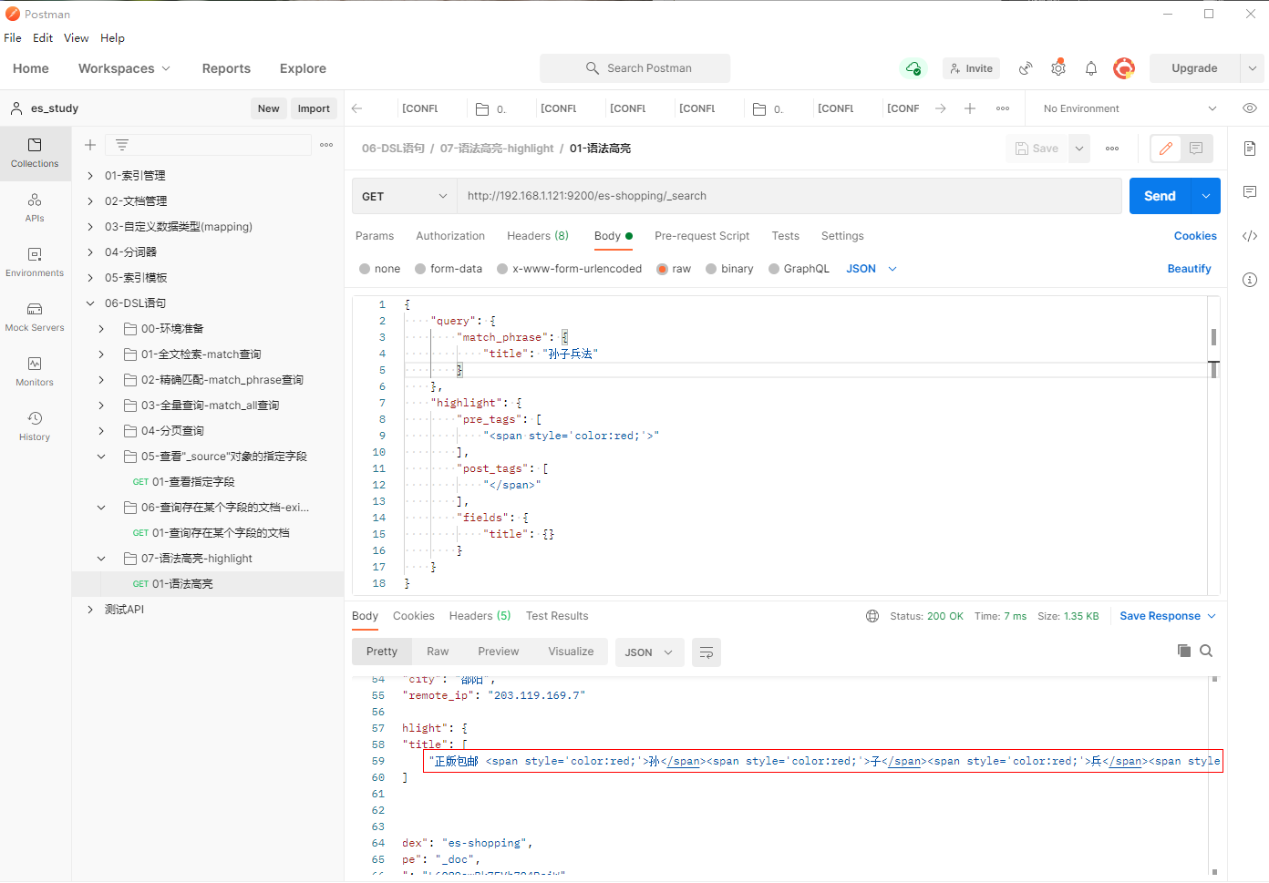
Task: Open the settings gear icon in header
Action: [1058, 68]
